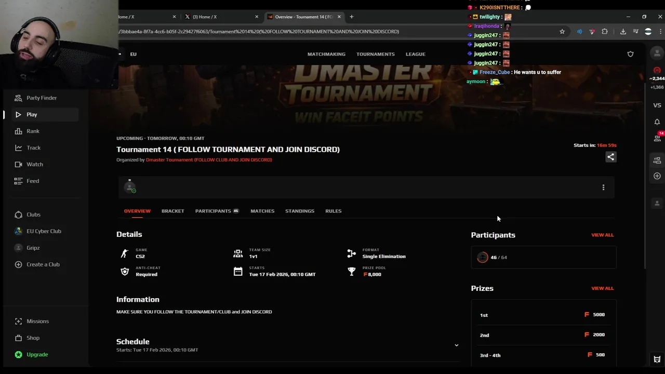Click the Single Elimination format text

point(384,257)
